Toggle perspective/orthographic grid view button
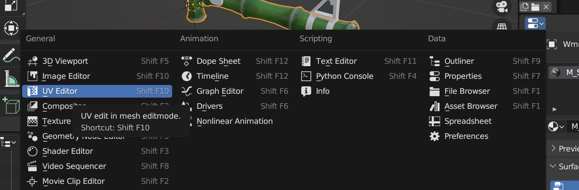579x190 pixels. 502,27
